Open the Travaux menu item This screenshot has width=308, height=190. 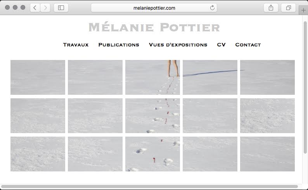76,45
